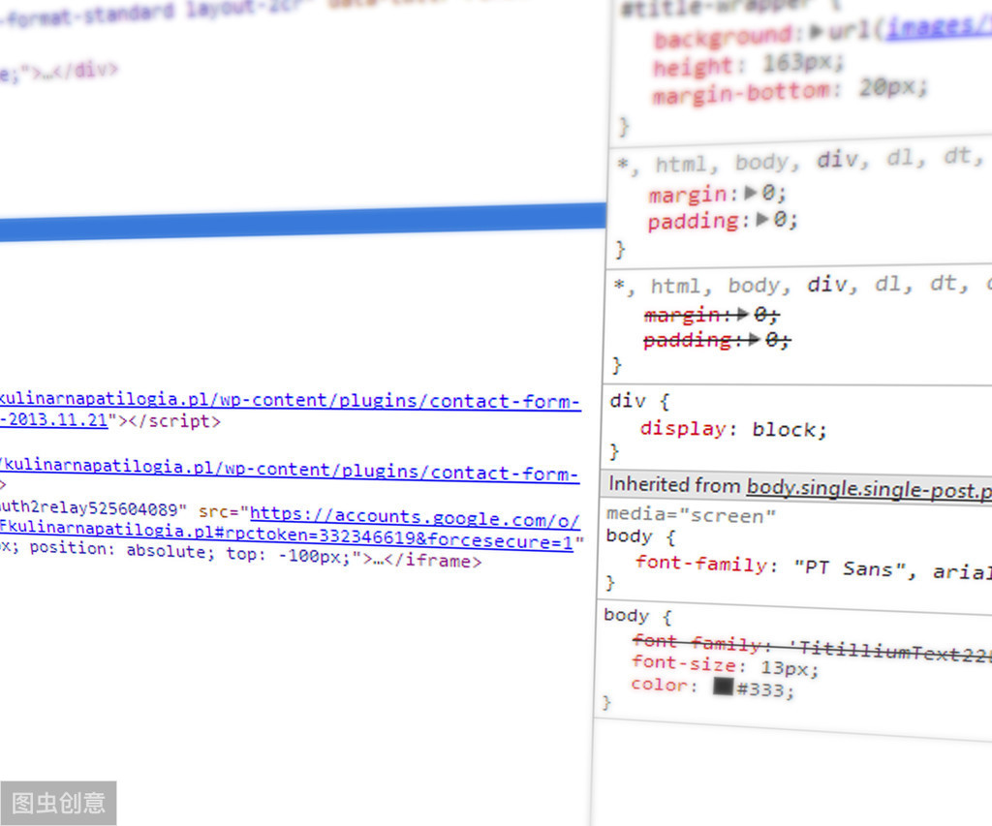This screenshot has width=992, height=826.
Task: Select the display: block declaration
Action: (734, 429)
